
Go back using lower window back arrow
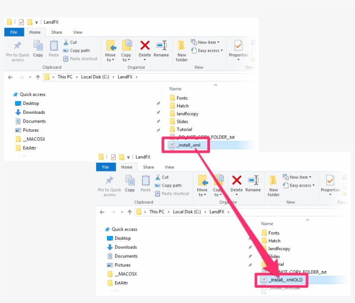click(102, 212)
